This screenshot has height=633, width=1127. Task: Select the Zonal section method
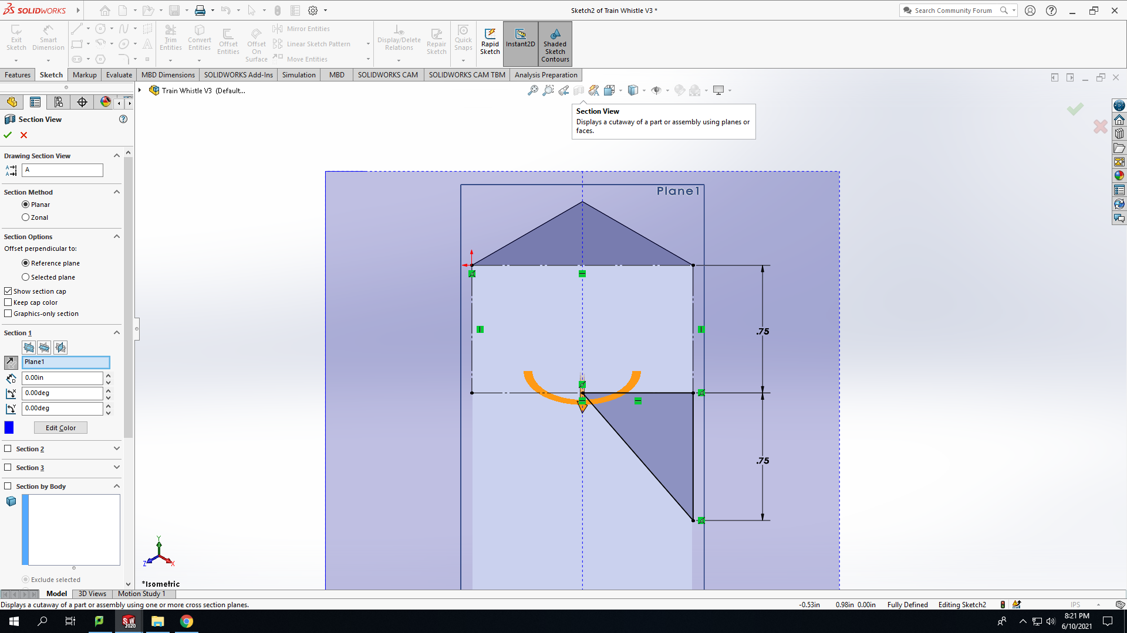point(25,217)
